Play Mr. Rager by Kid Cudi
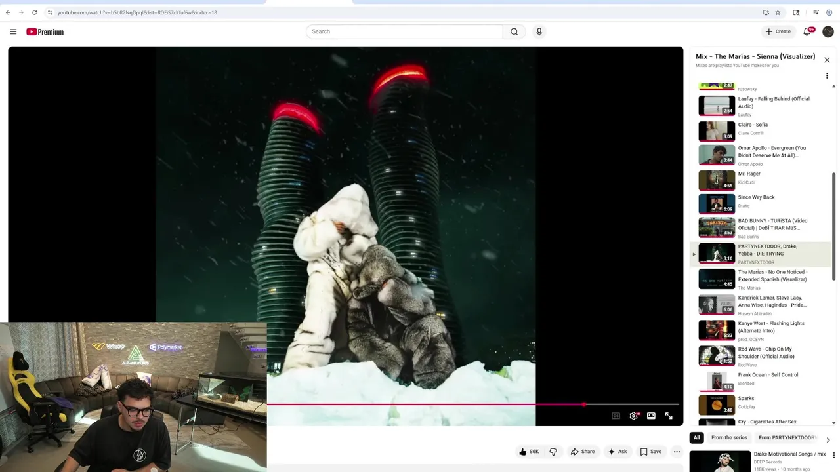 (x=761, y=180)
